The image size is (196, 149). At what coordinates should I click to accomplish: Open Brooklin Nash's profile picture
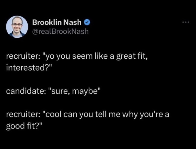point(17,27)
